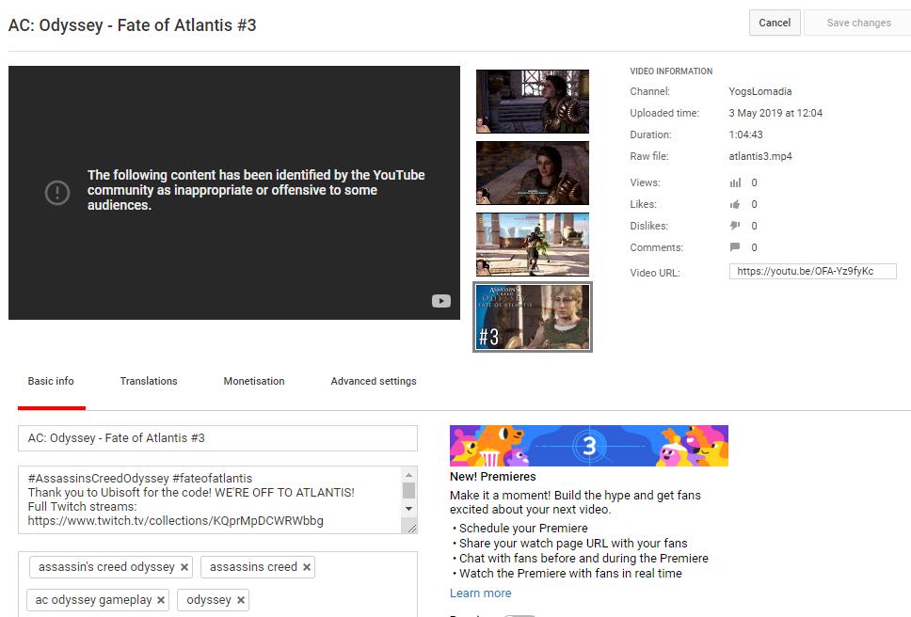Click the Comments speech bubble icon

coord(735,247)
